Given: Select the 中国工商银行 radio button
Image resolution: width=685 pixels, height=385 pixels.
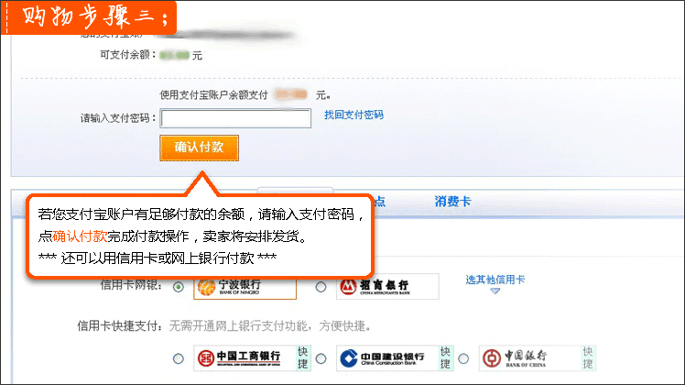Looking at the screenshot, I should pos(179,358).
